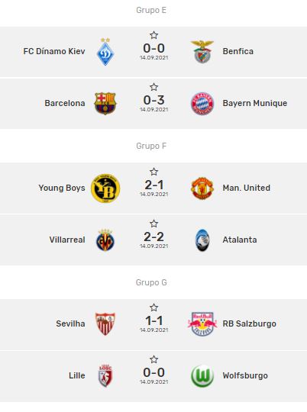
Task: Open the Lille team name link
Action: [x=77, y=375]
